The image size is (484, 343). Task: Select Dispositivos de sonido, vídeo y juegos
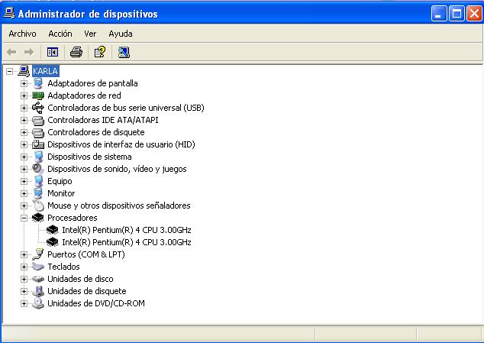[x=116, y=169]
